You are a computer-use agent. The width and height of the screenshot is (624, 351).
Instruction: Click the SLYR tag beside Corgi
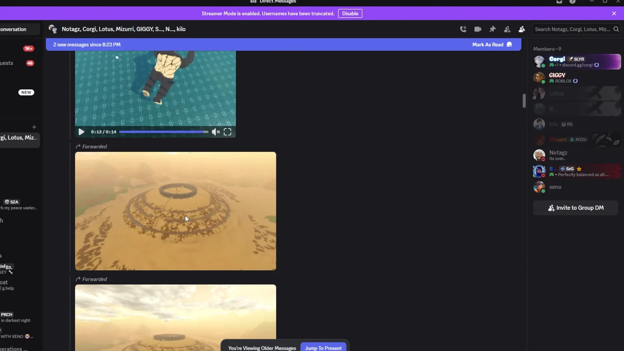(x=576, y=59)
